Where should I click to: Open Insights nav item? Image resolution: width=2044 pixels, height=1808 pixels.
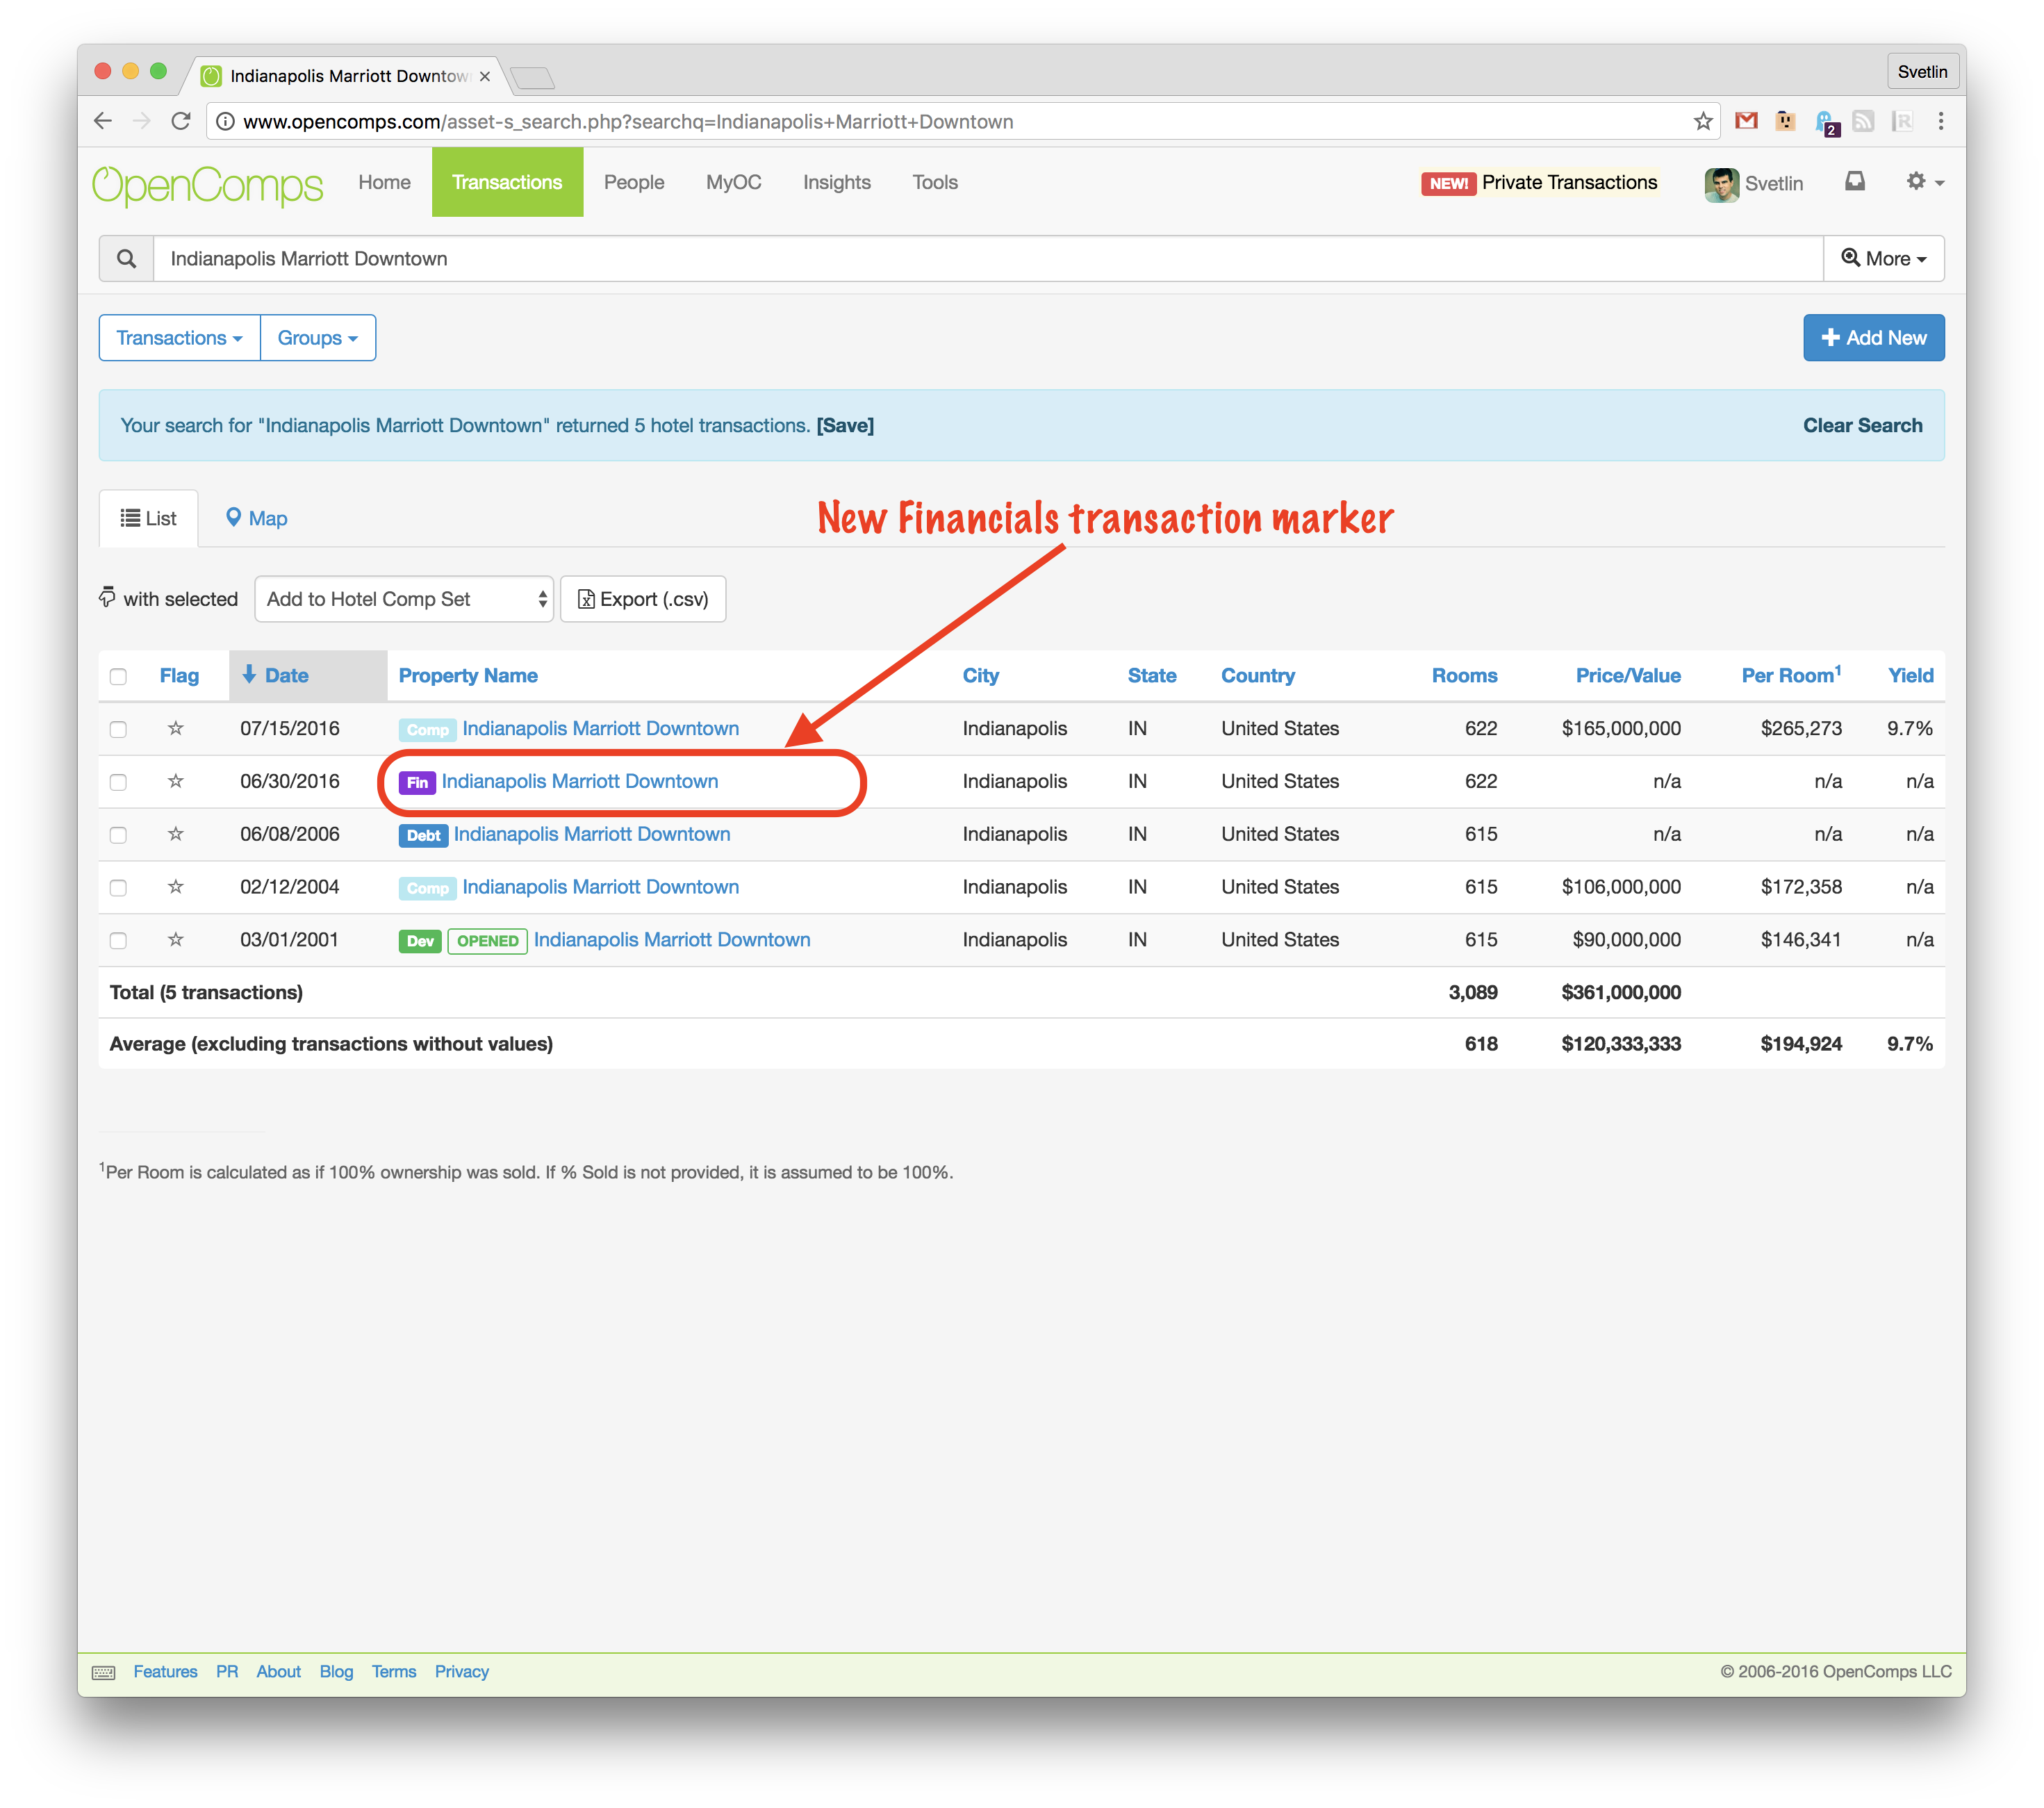(x=837, y=182)
